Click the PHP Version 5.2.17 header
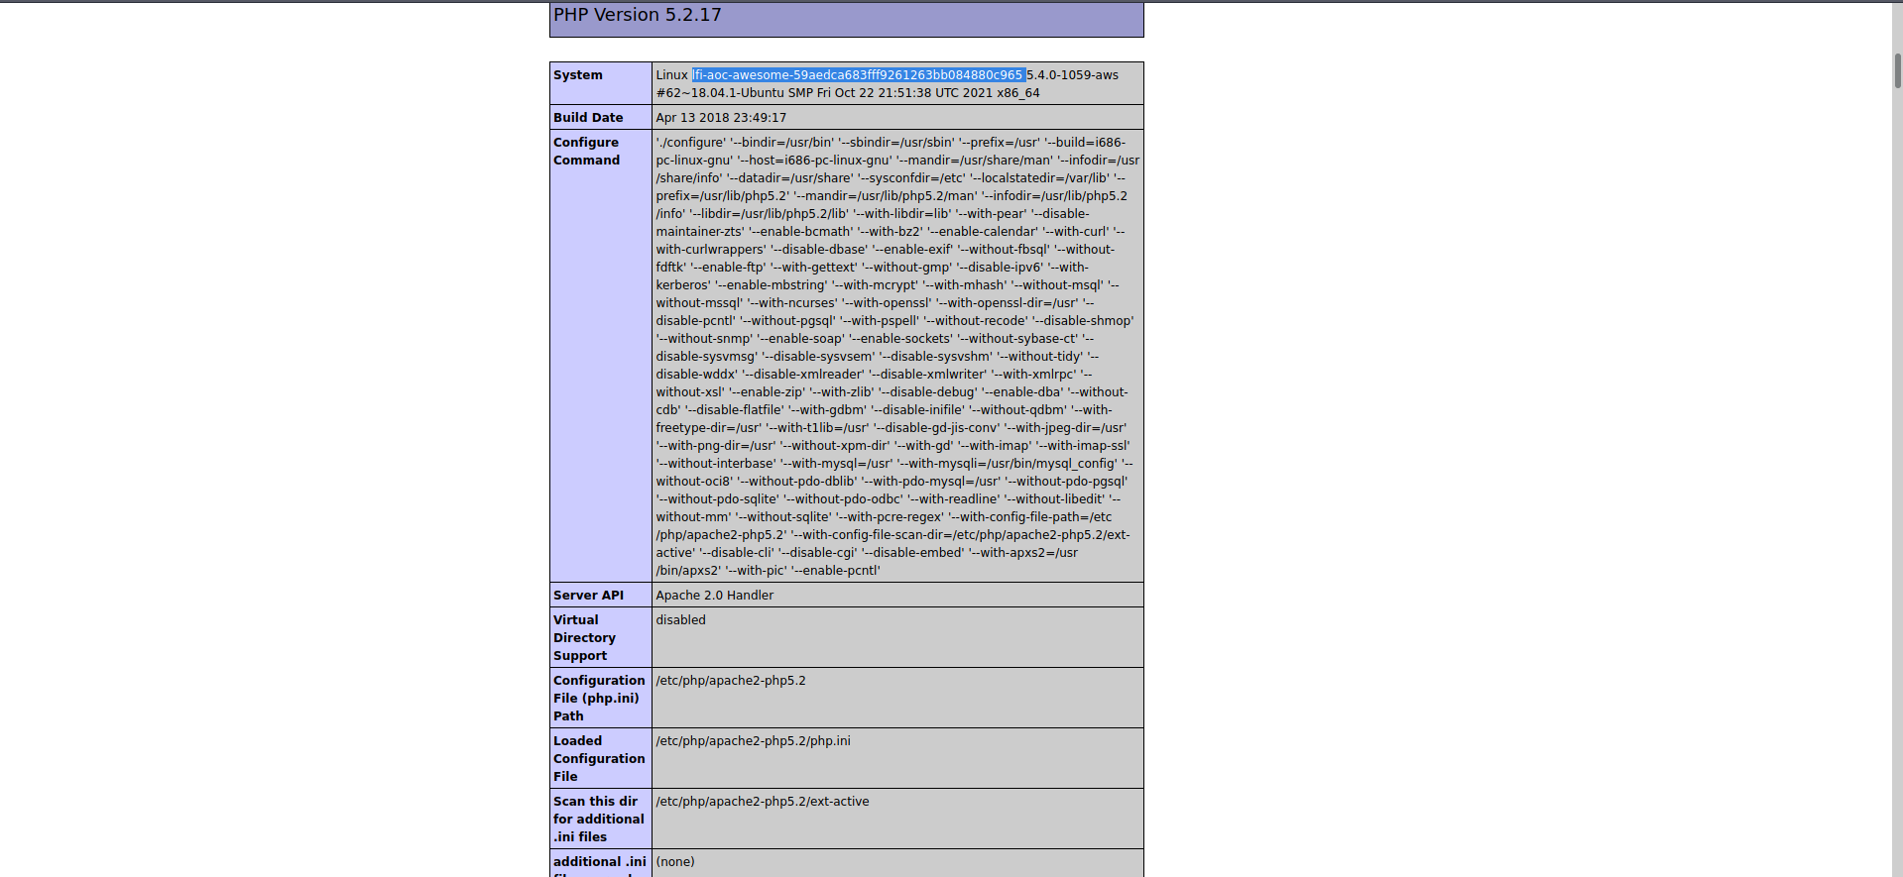This screenshot has width=1903, height=877. coord(638,16)
